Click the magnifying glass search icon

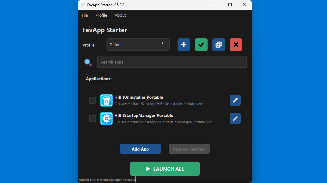[88, 62]
